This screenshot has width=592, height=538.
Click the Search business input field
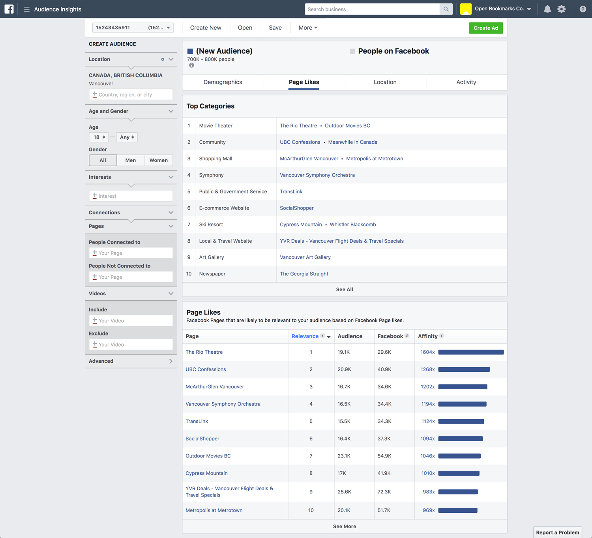click(x=372, y=9)
